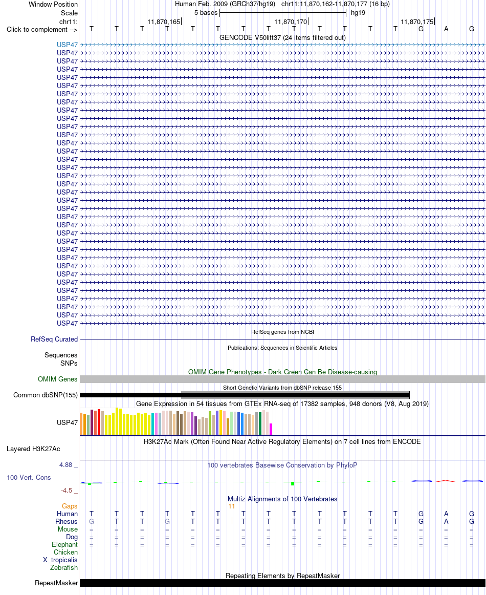
Task: Select the Chicken alignment row label
Action: [65, 552]
